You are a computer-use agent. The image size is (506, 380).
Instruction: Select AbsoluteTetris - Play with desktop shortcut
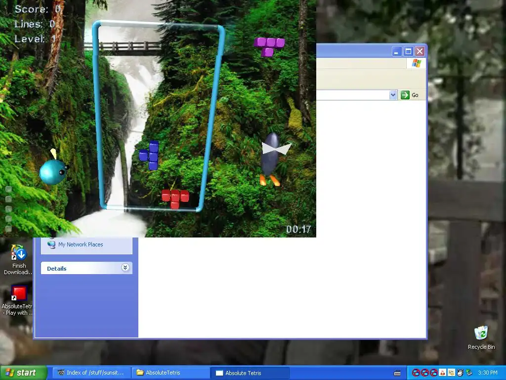point(17,300)
